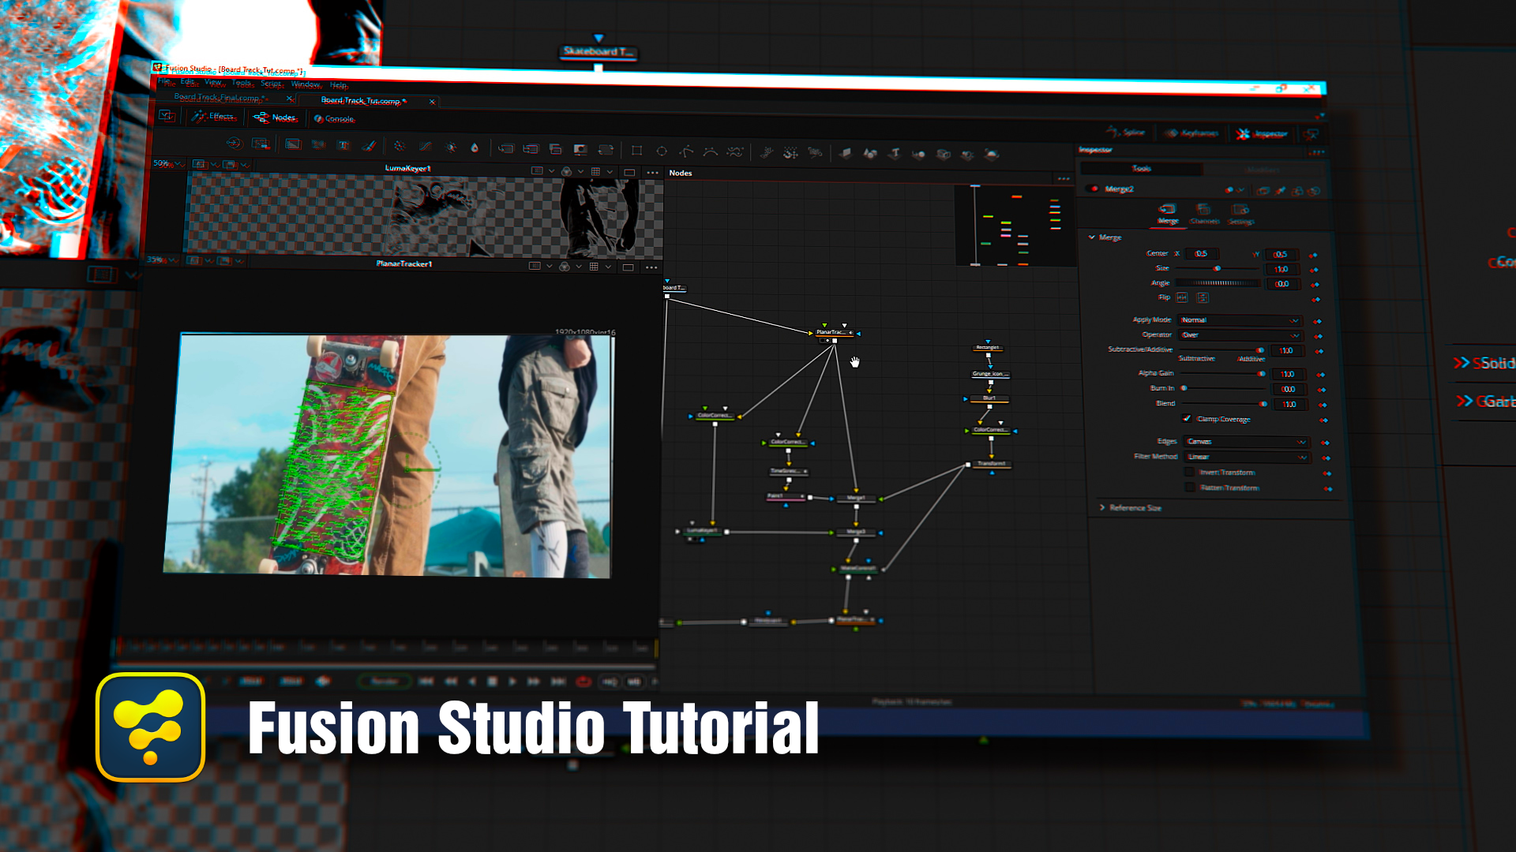Add an Ellipse mask from toolbar

[x=662, y=151]
